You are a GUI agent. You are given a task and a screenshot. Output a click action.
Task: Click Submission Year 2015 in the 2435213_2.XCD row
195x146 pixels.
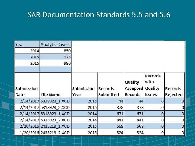click(x=84, y=132)
